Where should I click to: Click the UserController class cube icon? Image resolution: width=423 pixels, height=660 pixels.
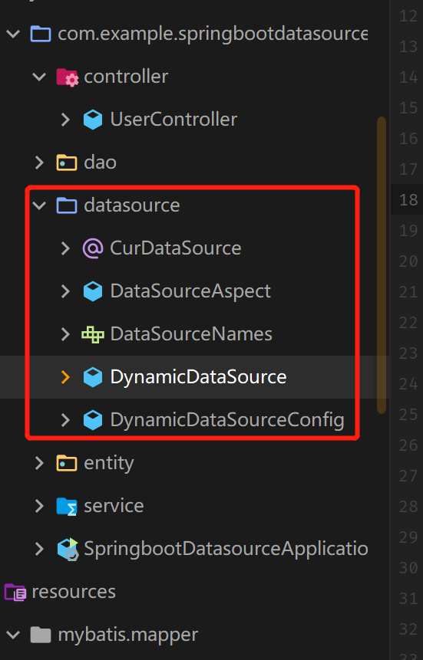tap(93, 120)
